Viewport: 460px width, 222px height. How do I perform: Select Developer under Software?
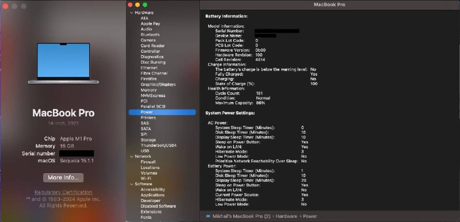pyautogui.click(x=151, y=201)
